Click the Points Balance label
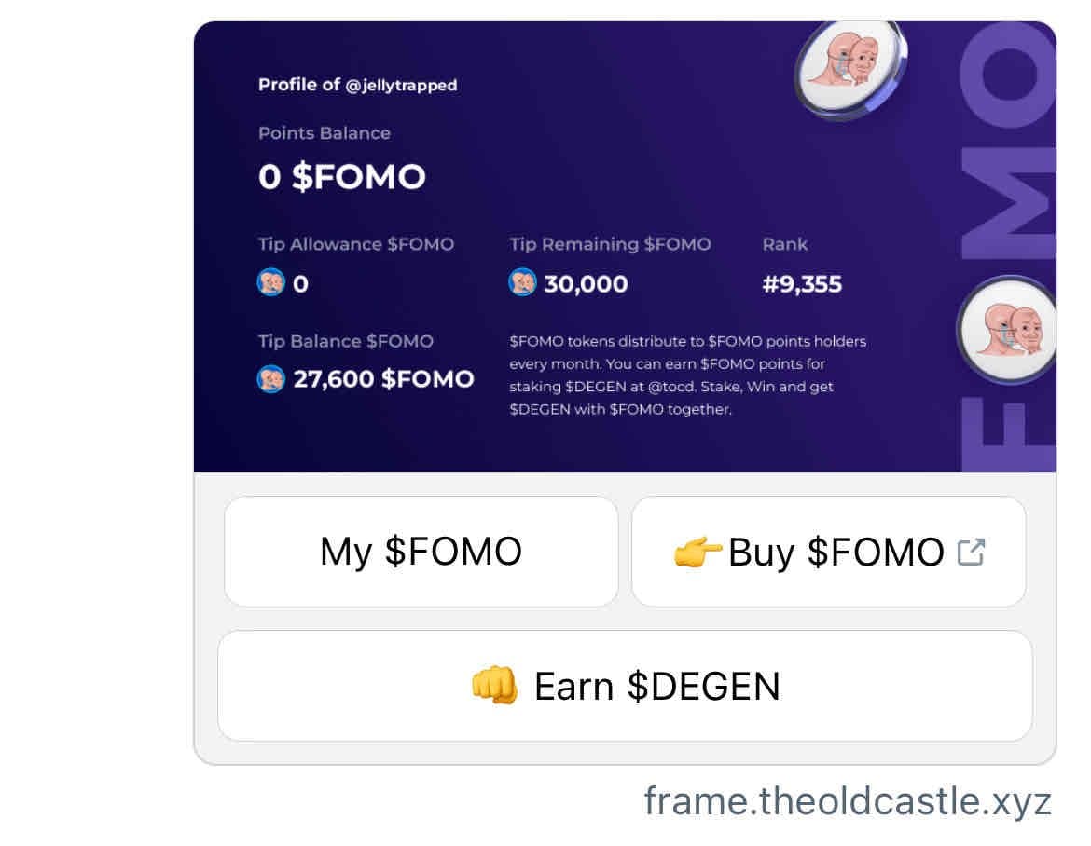Viewport: 1091px width, 846px height. point(324,133)
